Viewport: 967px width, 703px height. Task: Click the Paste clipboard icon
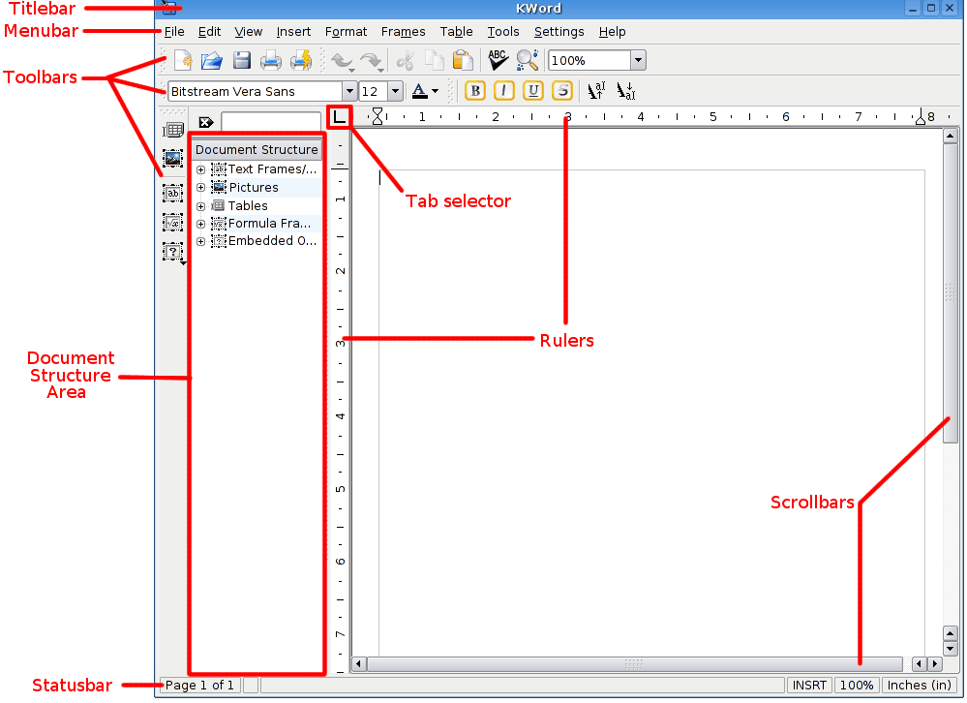[x=463, y=61]
